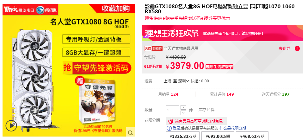Play the product video with the play icon

(11, 125)
